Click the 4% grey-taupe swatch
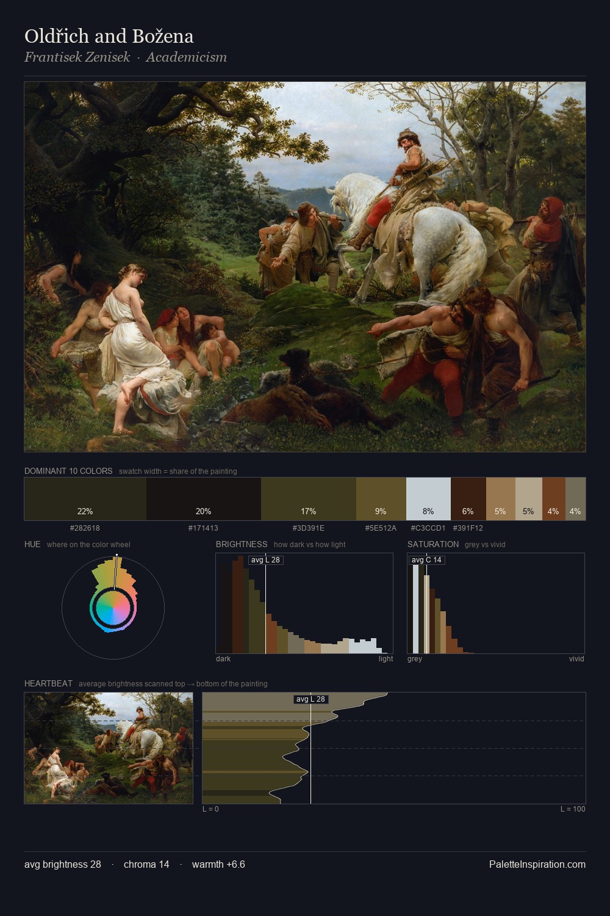Screen dimensions: 610x916 (x=575, y=499)
